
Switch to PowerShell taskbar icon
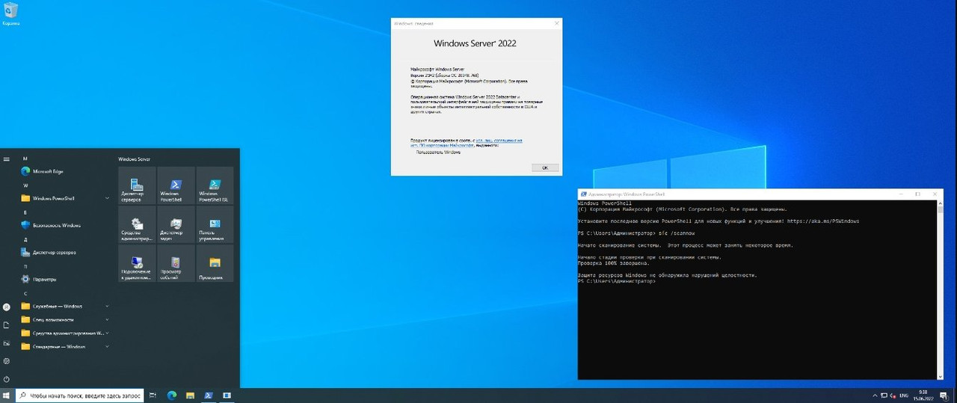click(209, 395)
